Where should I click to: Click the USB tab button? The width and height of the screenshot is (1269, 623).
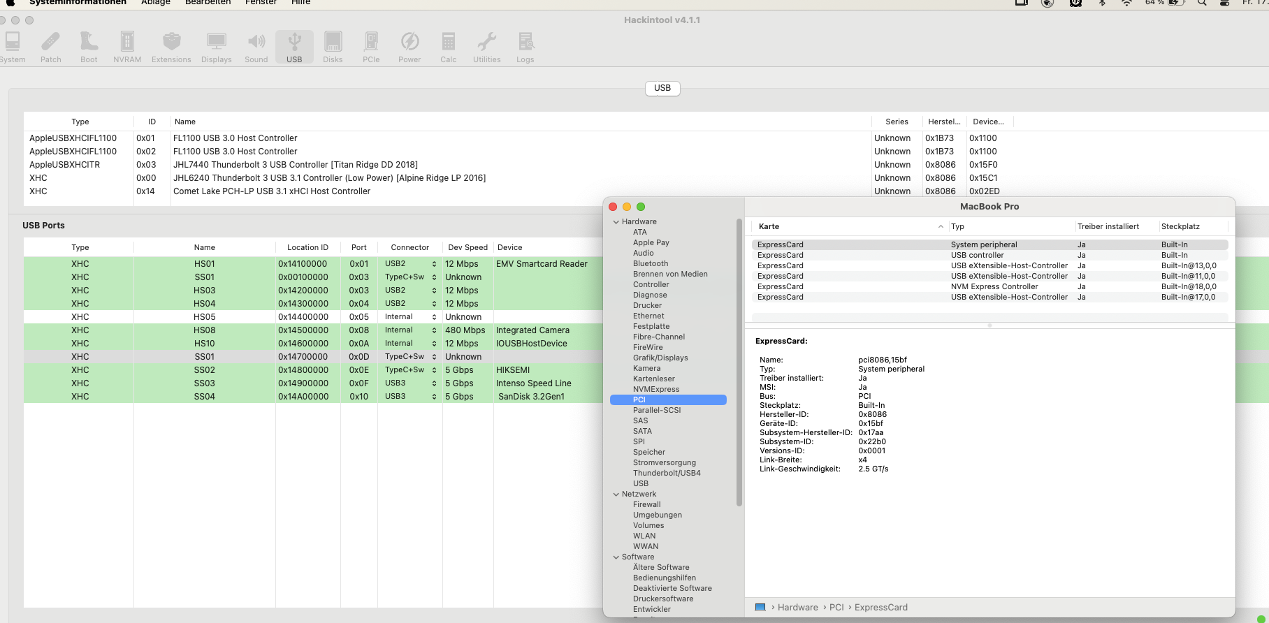tap(662, 88)
